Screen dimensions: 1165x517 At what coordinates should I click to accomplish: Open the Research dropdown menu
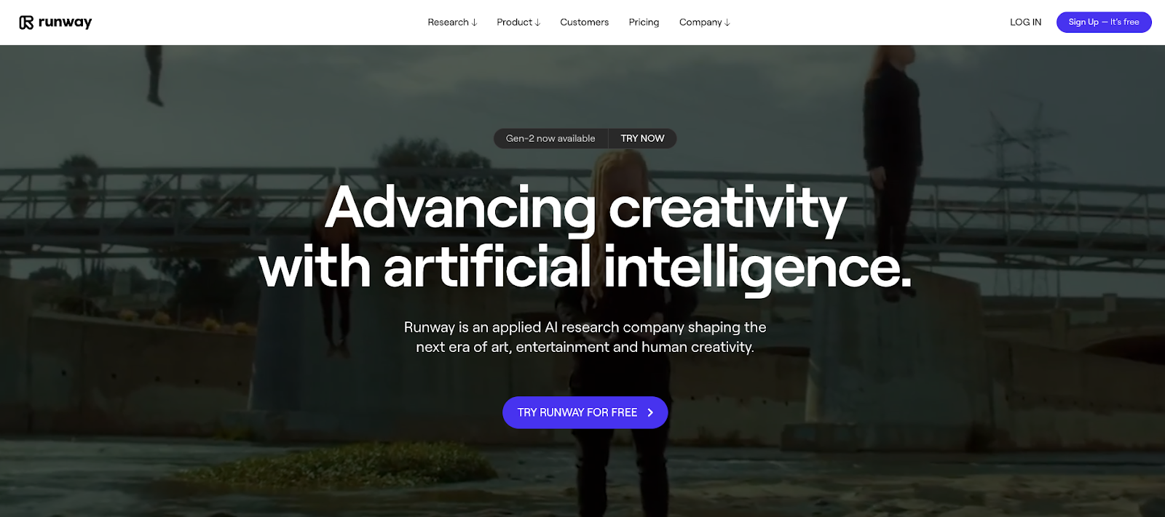coord(452,23)
